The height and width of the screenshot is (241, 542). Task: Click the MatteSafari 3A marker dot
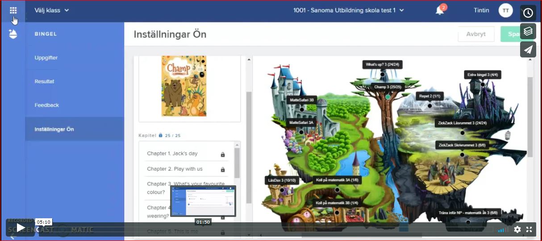click(x=301, y=132)
